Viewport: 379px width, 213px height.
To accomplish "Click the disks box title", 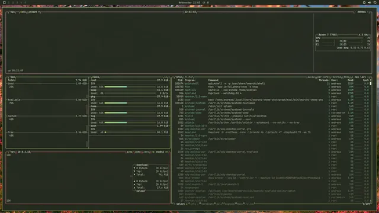I will coord(95,77).
